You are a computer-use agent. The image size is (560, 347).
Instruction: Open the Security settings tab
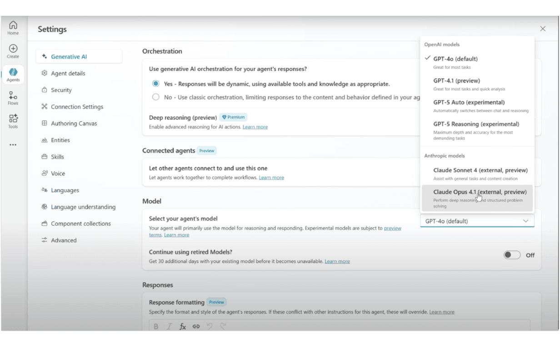pos(61,90)
